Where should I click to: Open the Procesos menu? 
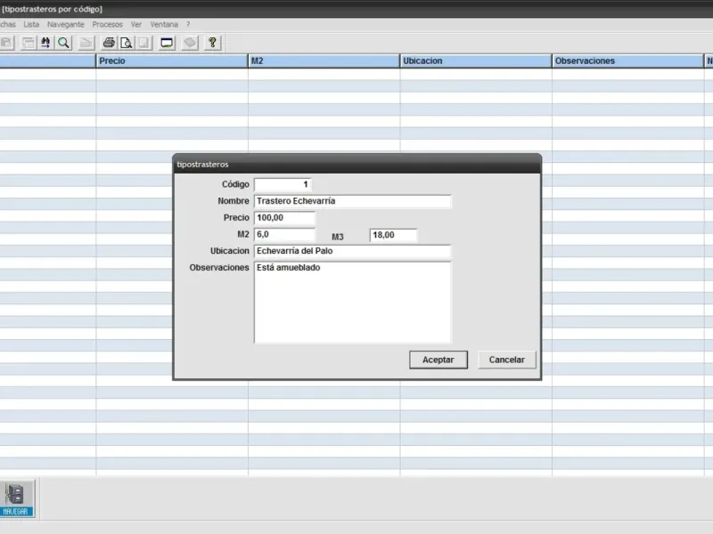coord(107,25)
